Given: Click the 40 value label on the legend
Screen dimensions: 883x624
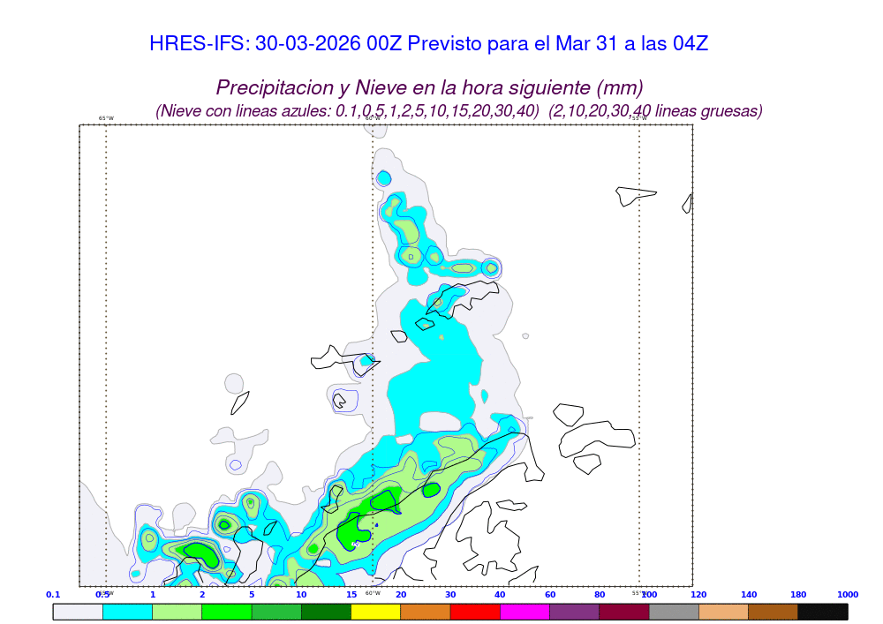Looking at the screenshot, I should click(500, 595).
